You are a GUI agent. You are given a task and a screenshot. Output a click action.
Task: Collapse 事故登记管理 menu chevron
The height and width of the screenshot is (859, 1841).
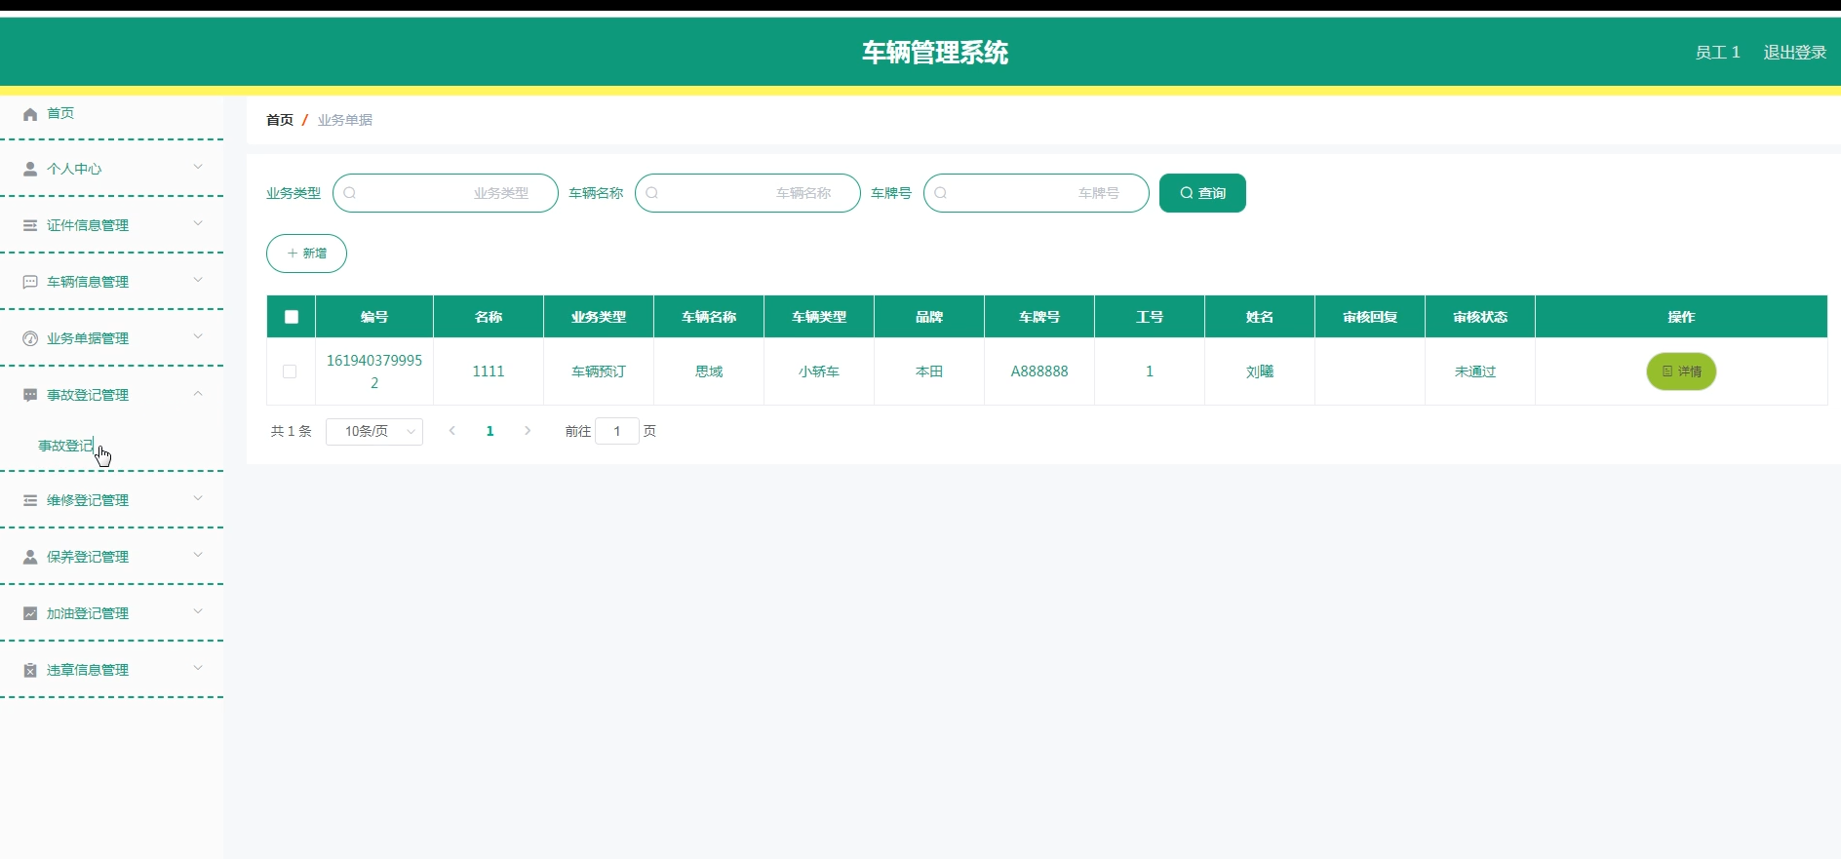pos(198,393)
